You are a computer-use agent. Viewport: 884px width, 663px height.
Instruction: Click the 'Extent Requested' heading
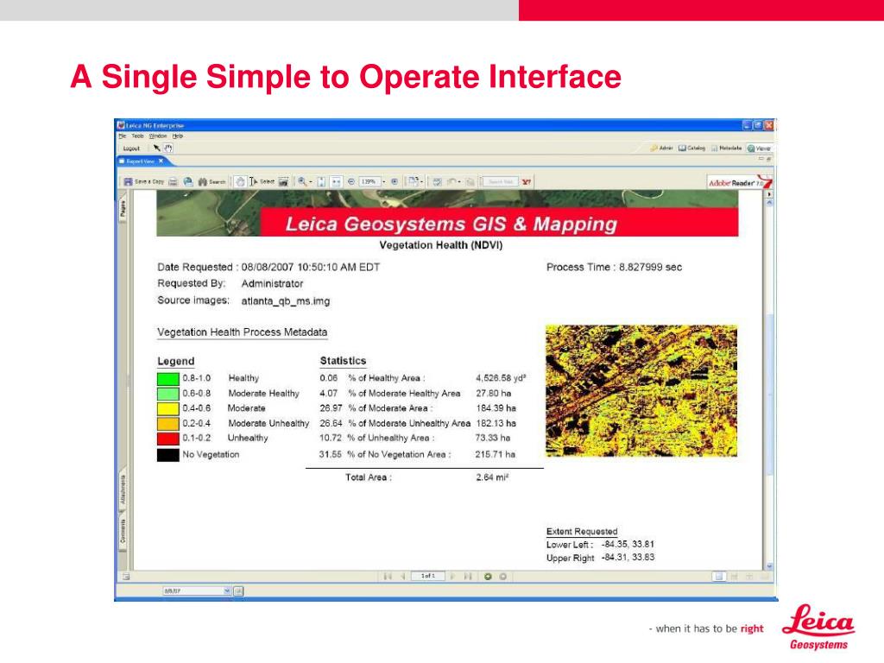[x=582, y=531]
